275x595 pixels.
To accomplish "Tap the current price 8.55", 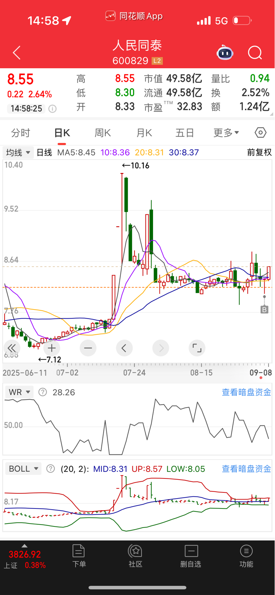I will pyautogui.click(x=20, y=79).
